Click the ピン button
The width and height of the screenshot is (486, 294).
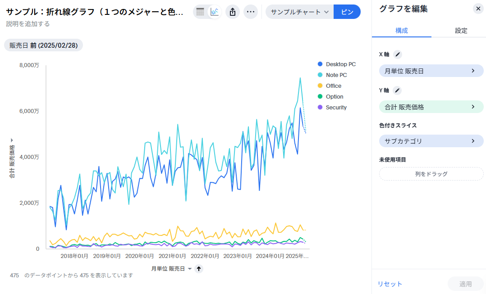(x=347, y=12)
